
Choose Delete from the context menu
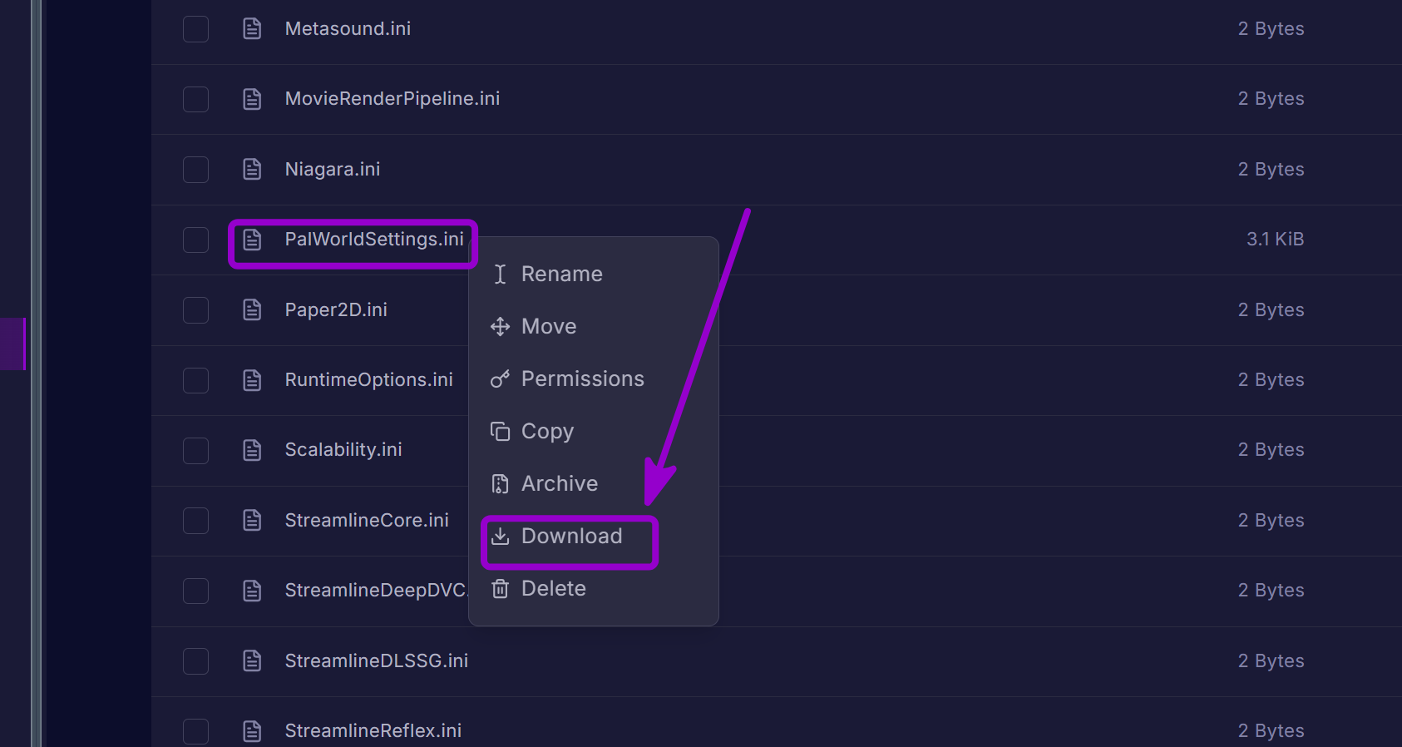593,588
